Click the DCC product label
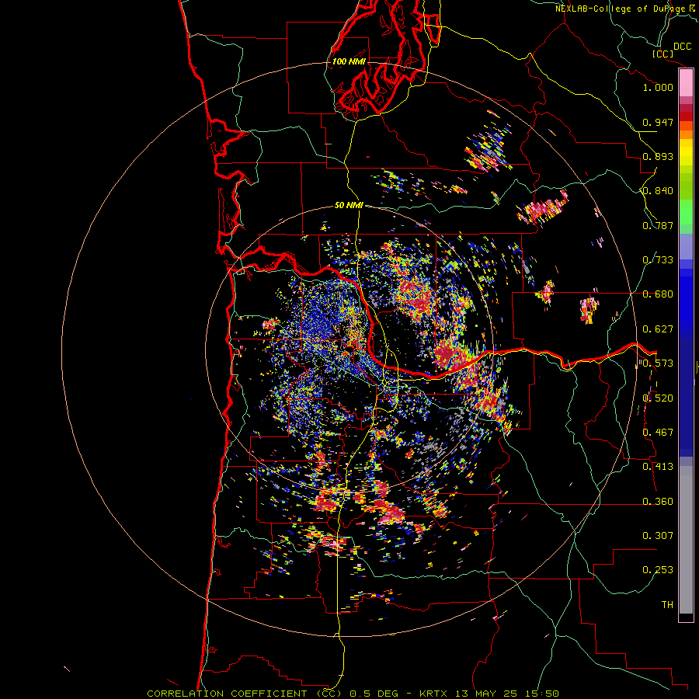 click(682, 47)
